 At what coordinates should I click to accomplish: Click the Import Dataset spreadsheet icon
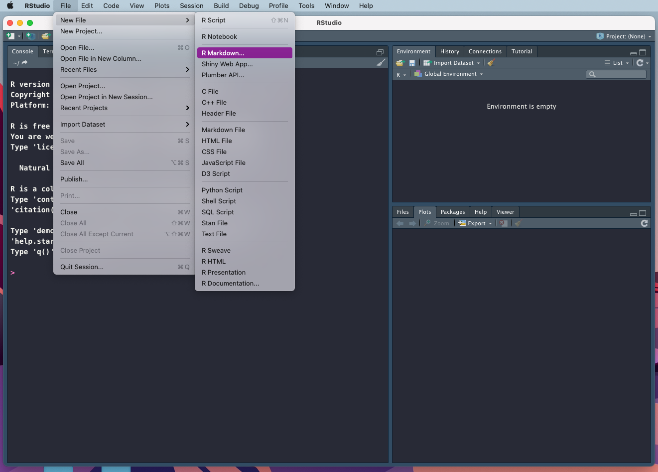tap(427, 63)
